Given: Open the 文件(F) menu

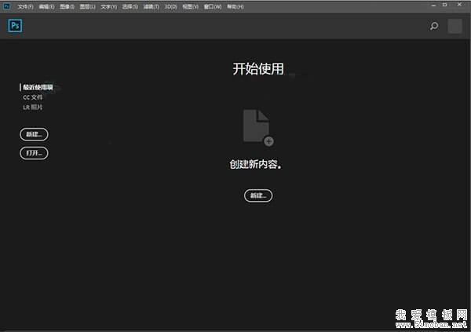Looking at the screenshot, I should (x=25, y=6).
